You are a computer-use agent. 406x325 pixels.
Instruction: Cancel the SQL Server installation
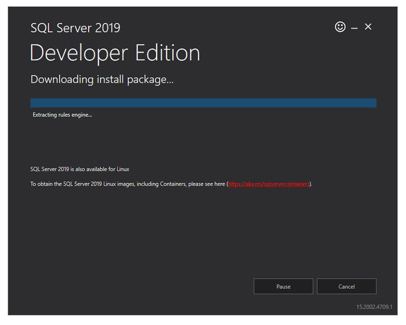point(346,286)
